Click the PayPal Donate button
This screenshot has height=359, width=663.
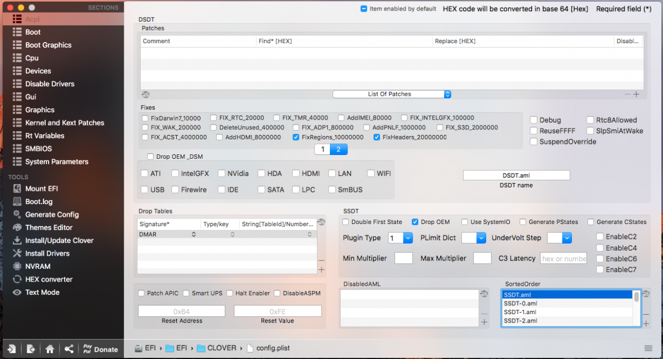[100, 349]
